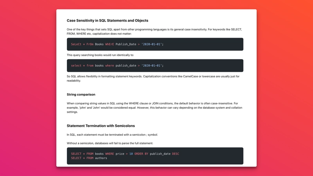Click the lowercase 'publish_date' column in second query
This screenshot has width=313, height=176.
pyautogui.click(x=126, y=66)
